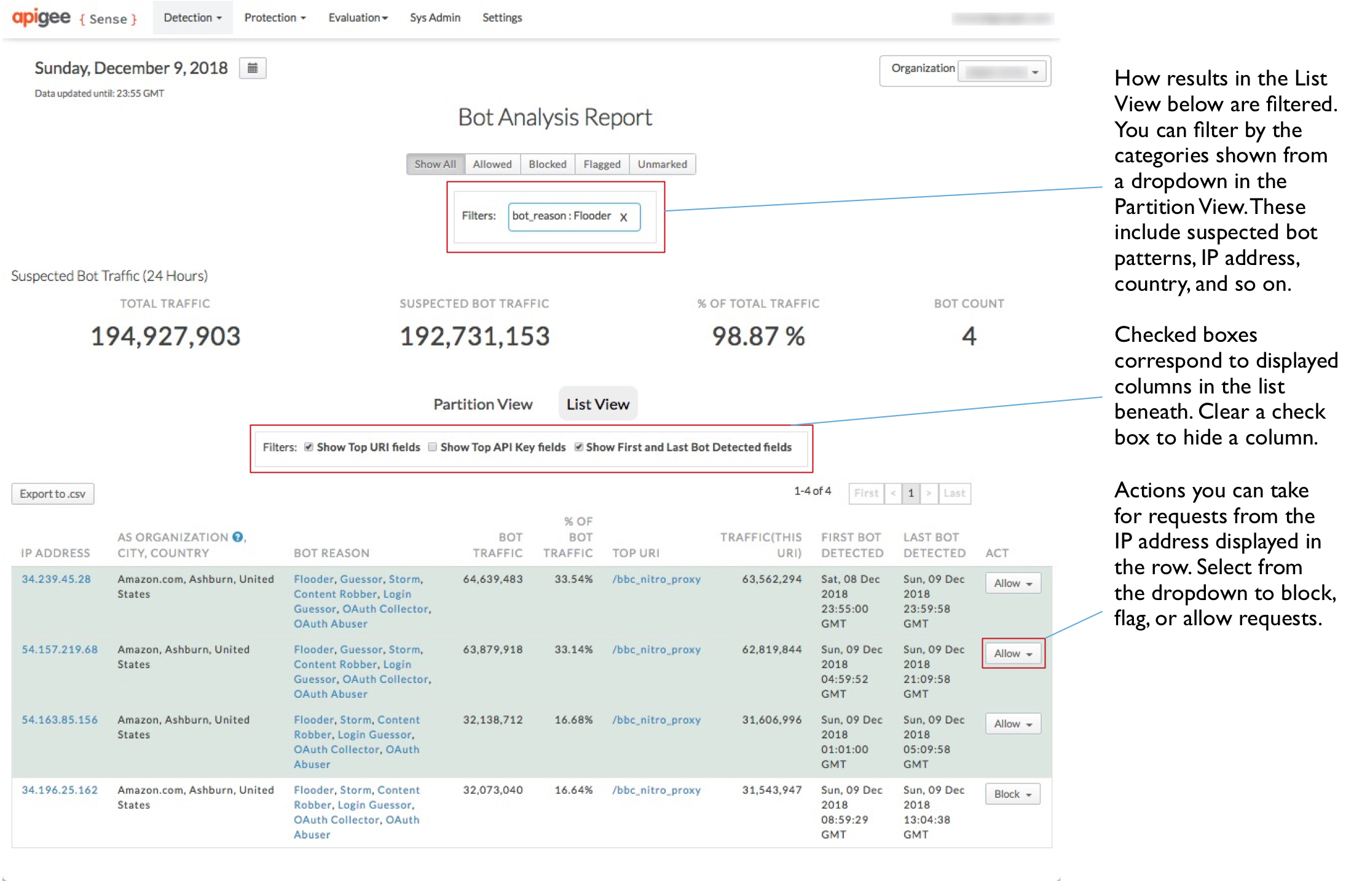This screenshot has width=1362, height=881.
Task: Uncheck Show First and Last Bot Detected fields
Action: click(x=578, y=447)
